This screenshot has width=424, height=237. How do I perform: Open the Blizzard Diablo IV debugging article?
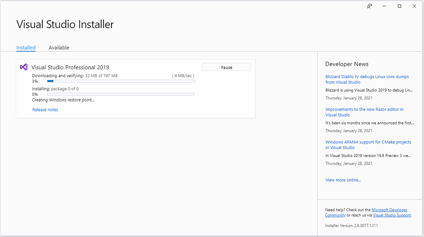(367, 79)
